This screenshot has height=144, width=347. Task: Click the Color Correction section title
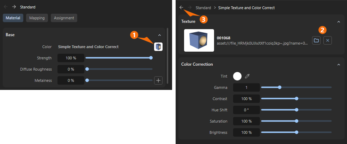coord(197,64)
